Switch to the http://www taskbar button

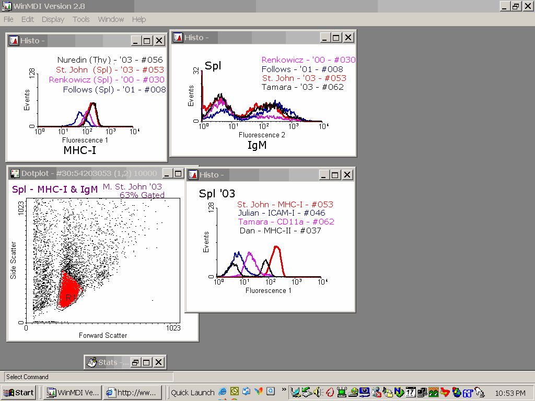pyautogui.click(x=132, y=393)
